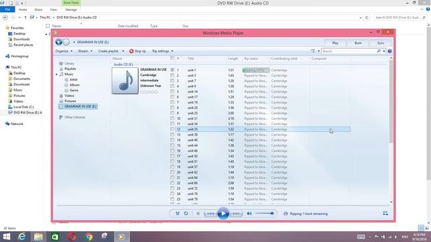Image resolution: width=431 pixels, height=242 pixels.
Task: Uncheck track 1 unit 1 checkbox
Action: pyautogui.click(x=172, y=70)
